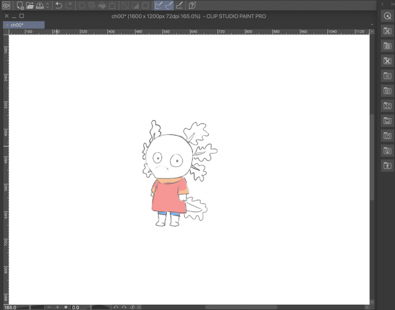Click the Deselect icon
Image resolution: width=395 pixels, height=310 pixels.
click(x=125, y=5)
